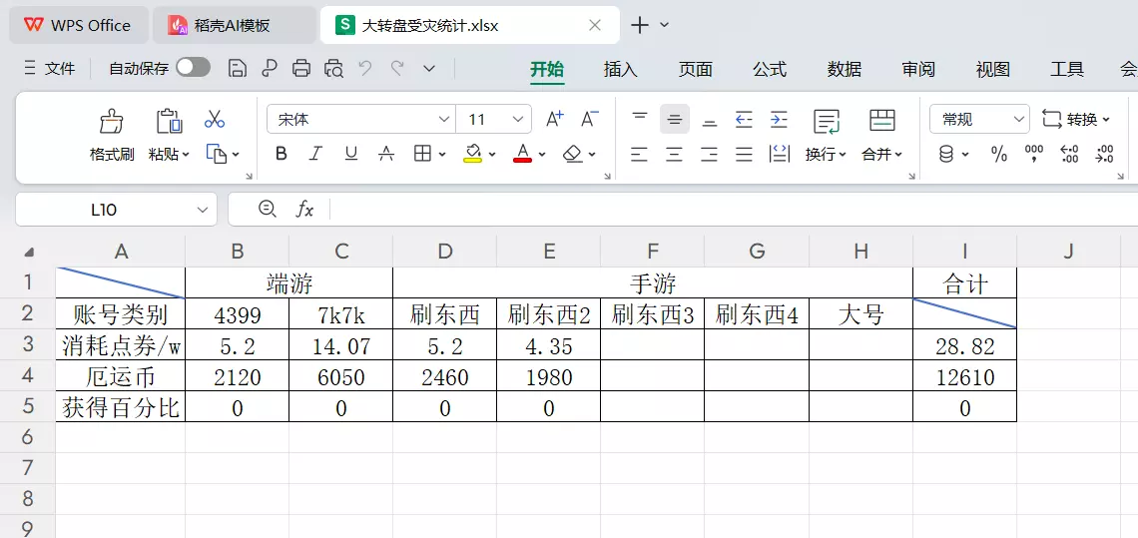The image size is (1138, 538).
Task: Click the Merge cells (合并) icon
Action: point(882,121)
